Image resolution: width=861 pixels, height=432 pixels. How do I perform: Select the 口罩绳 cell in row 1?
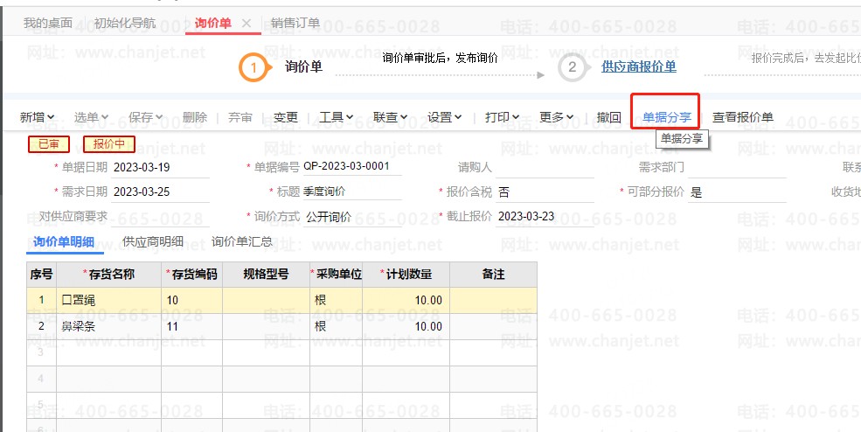pyautogui.click(x=108, y=300)
